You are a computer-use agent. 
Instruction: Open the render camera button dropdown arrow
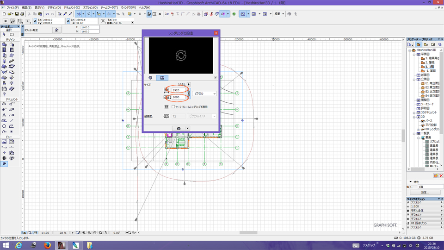tap(187, 128)
